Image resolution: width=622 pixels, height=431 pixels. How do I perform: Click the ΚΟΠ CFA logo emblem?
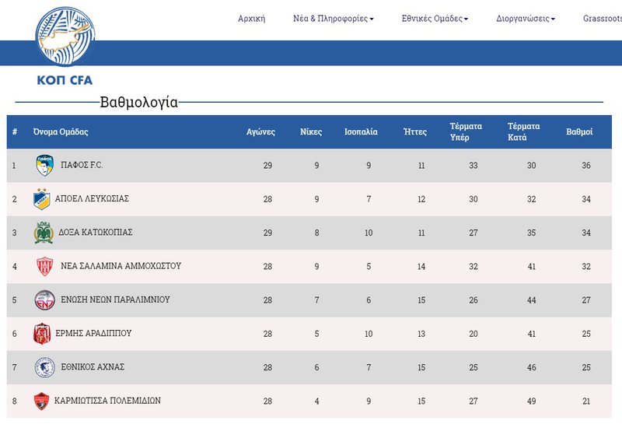coord(65,37)
